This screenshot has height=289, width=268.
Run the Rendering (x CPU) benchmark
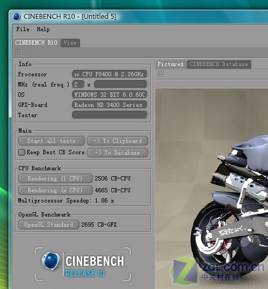pyautogui.click(x=55, y=190)
